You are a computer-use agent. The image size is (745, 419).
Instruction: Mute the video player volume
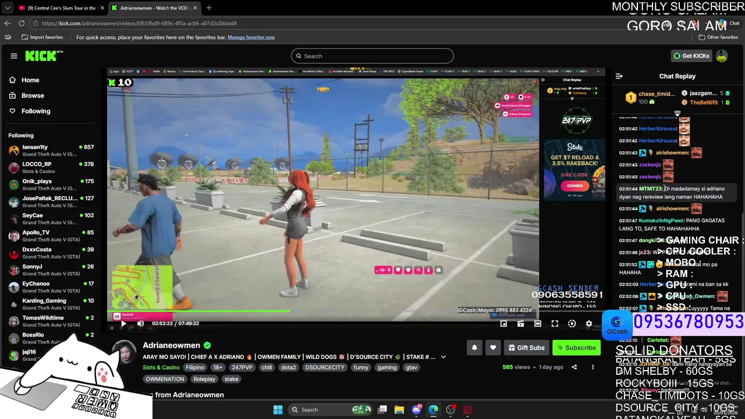140,324
